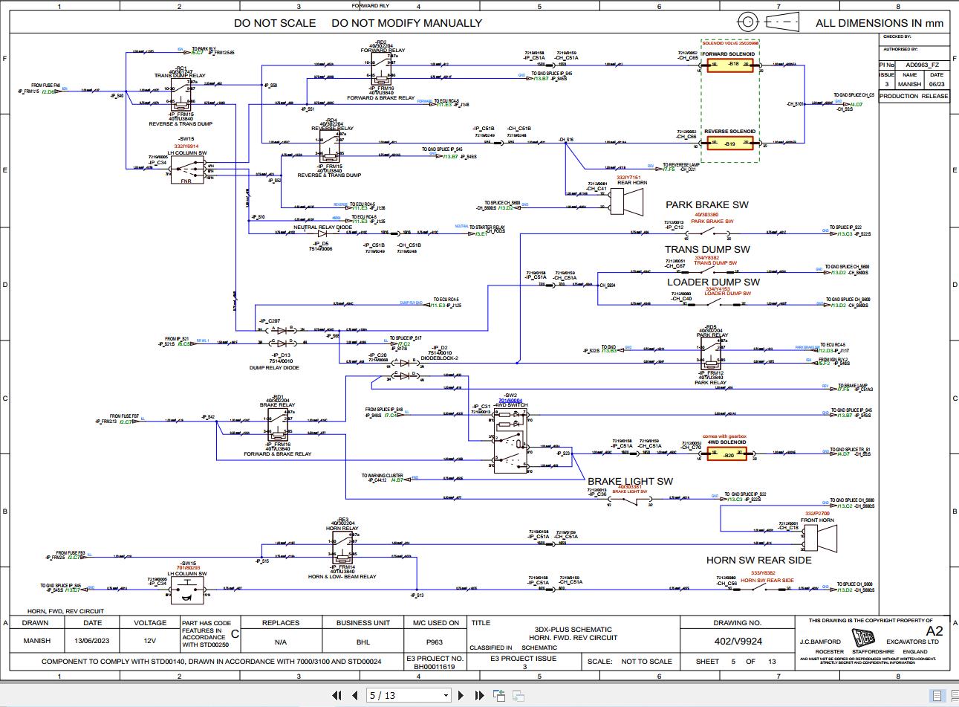This screenshot has height=707, width=959.
Task: Click the NOT TO SCALE text
Action: [x=646, y=661]
